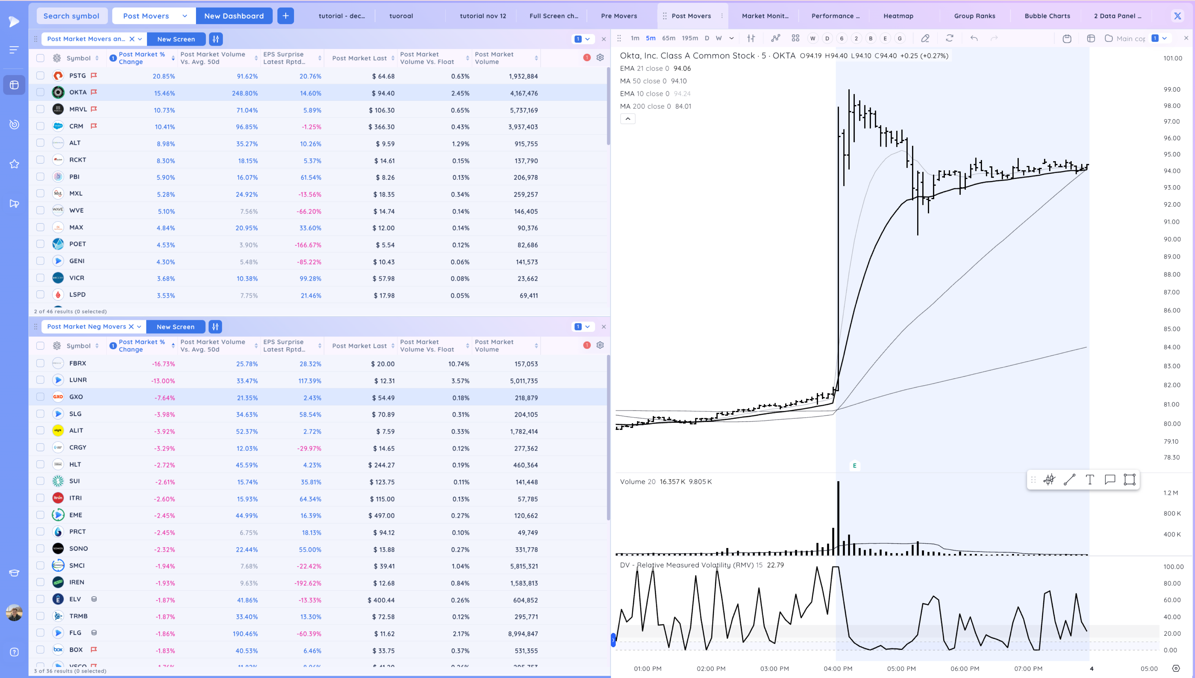Click the Search symbol field
The image size is (1195, 678).
click(x=71, y=16)
